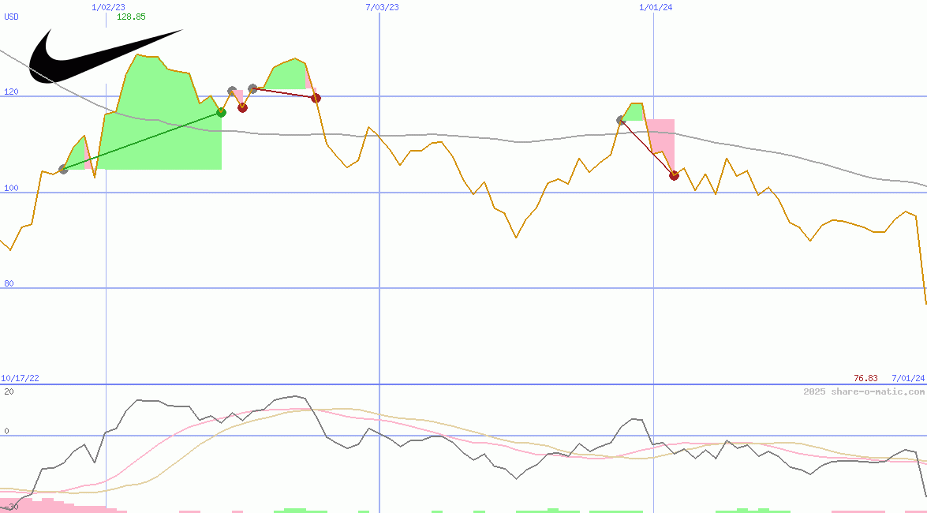The height and width of the screenshot is (513, 927).
Task: Click the 80 price axis label
Action: (x=9, y=284)
